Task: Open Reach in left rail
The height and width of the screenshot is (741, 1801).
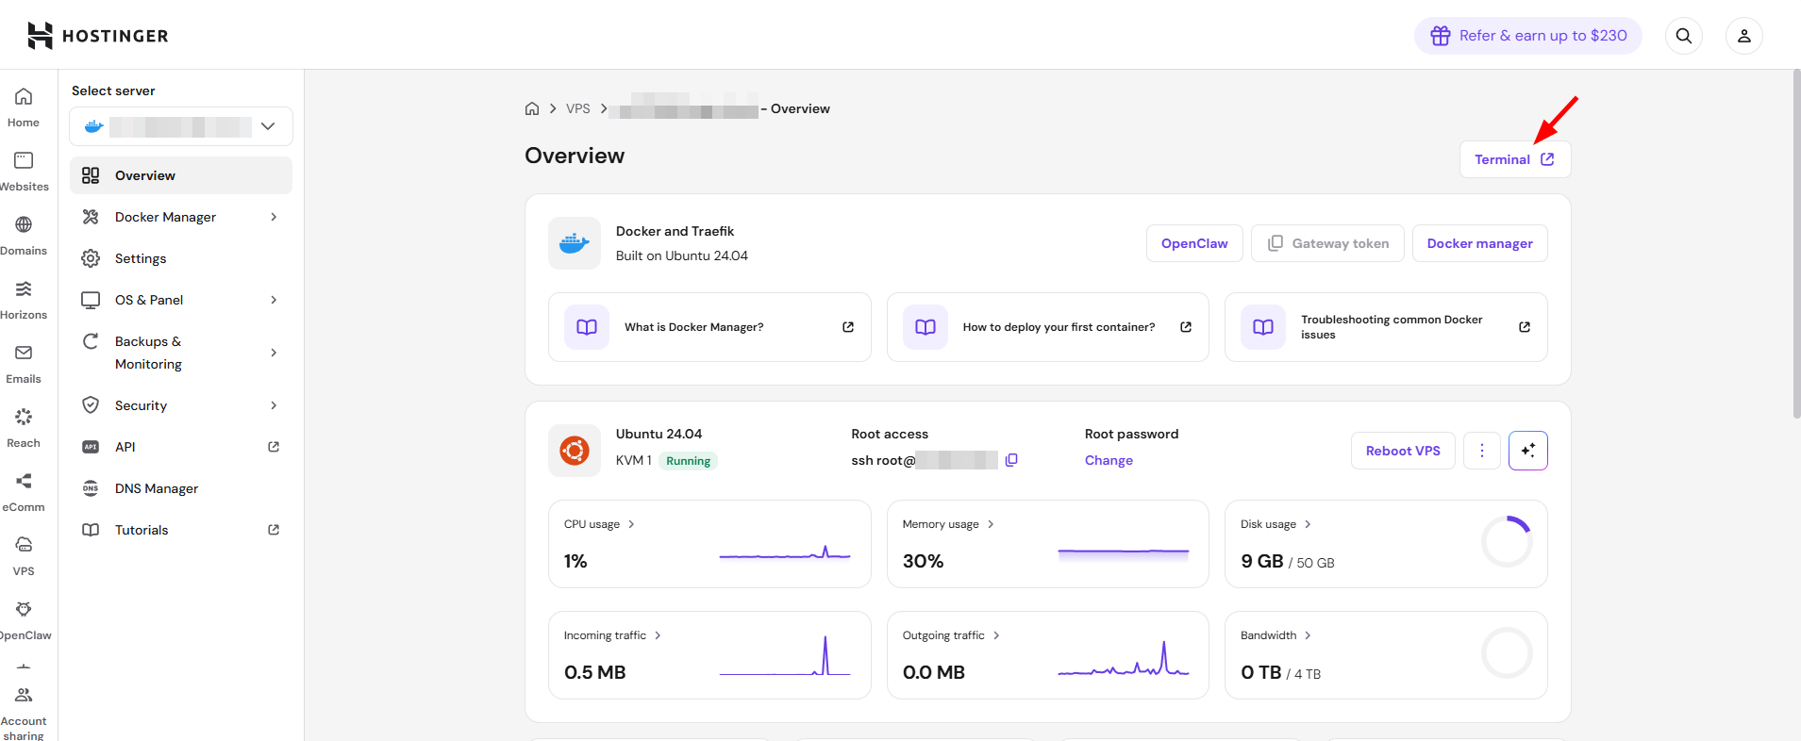Action: (x=24, y=428)
